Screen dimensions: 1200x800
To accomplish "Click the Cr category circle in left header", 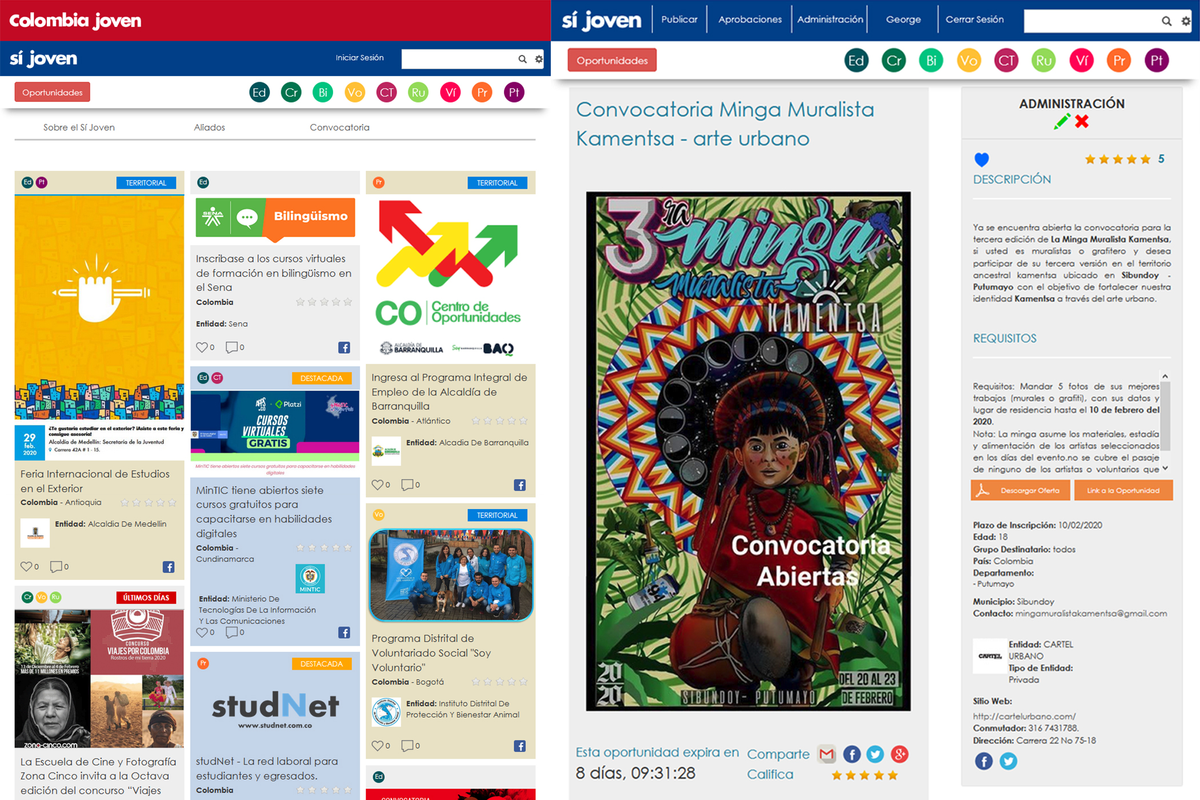I will (291, 93).
